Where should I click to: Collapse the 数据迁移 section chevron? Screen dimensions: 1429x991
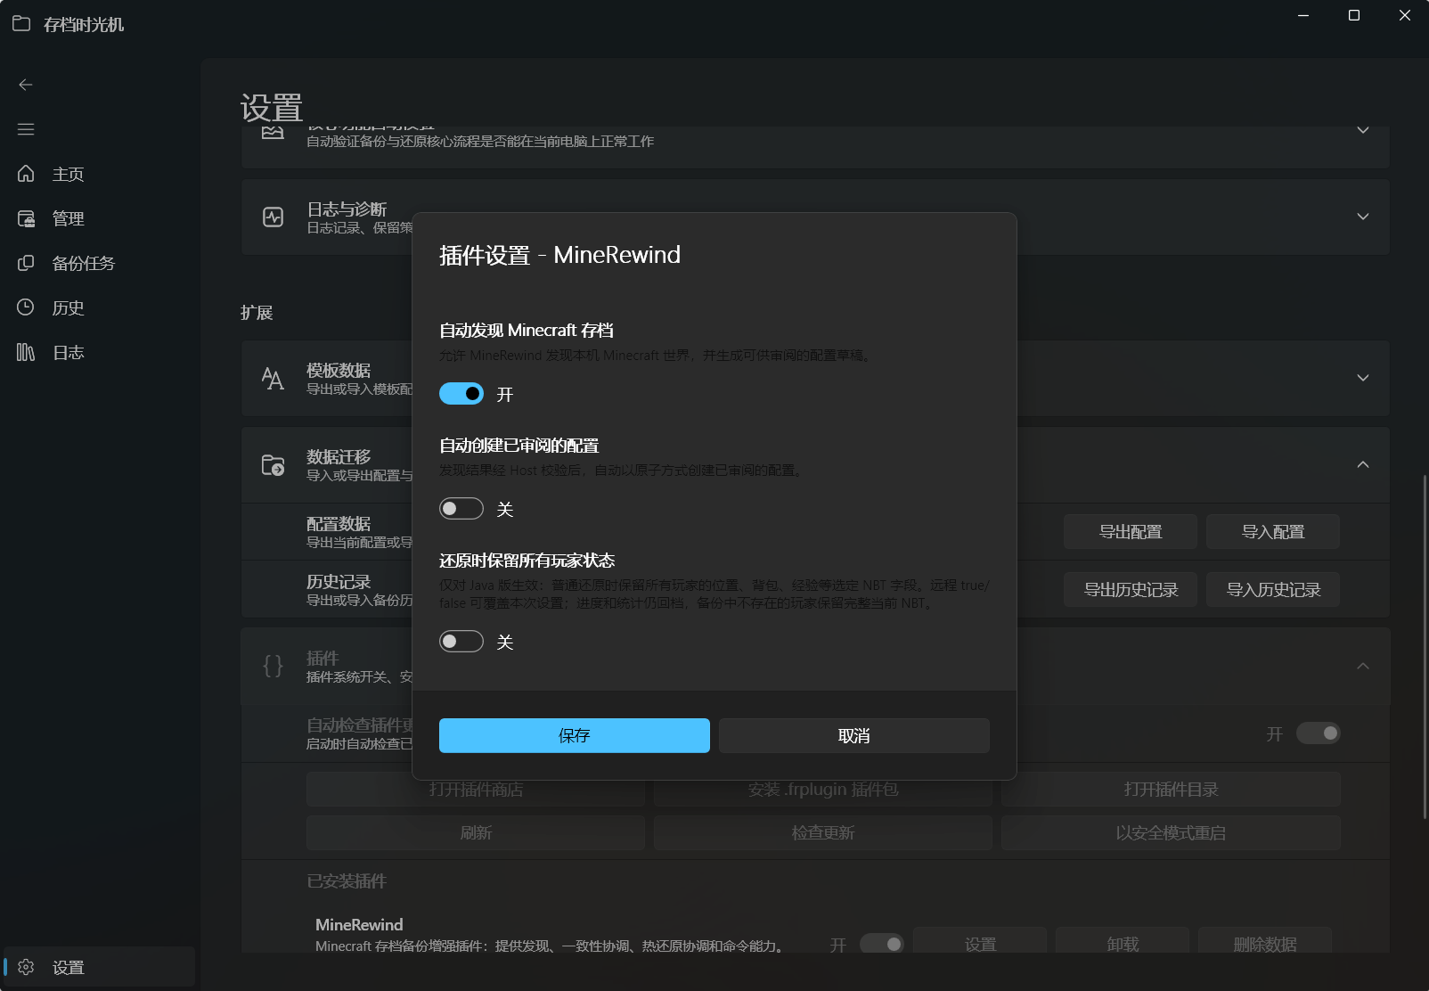(x=1363, y=464)
